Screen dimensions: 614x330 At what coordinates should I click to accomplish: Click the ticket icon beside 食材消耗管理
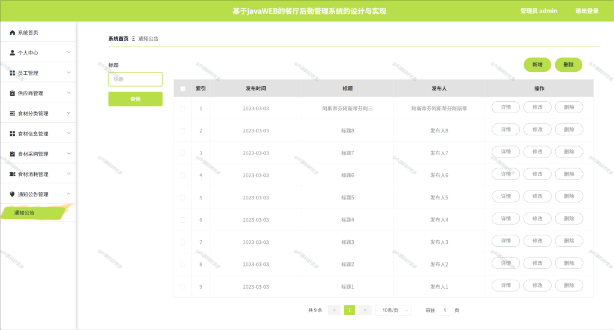click(x=12, y=174)
